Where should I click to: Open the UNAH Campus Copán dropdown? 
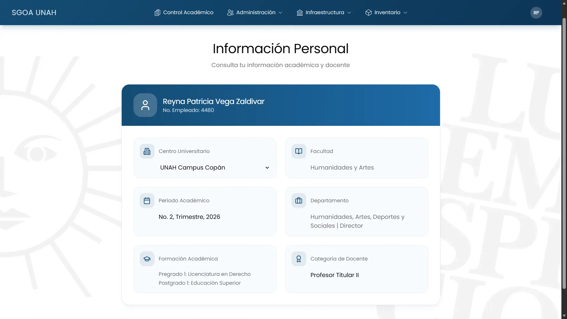[215, 167]
